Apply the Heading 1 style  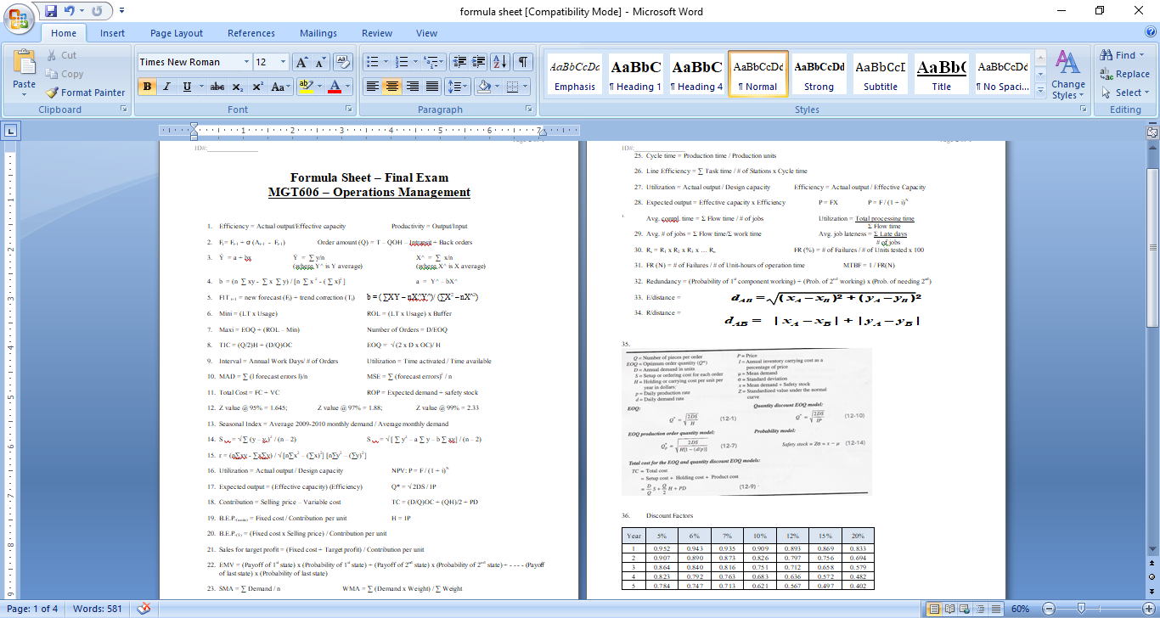pyautogui.click(x=635, y=74)
